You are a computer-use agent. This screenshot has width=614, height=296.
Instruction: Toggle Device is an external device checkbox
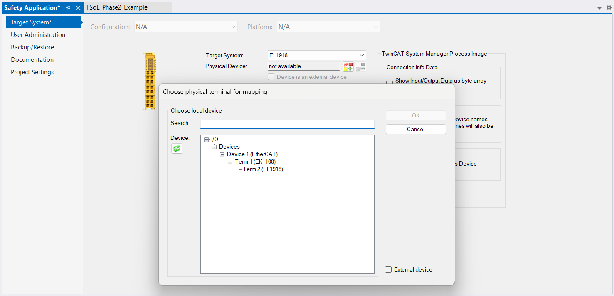click(x=271, y=77)
